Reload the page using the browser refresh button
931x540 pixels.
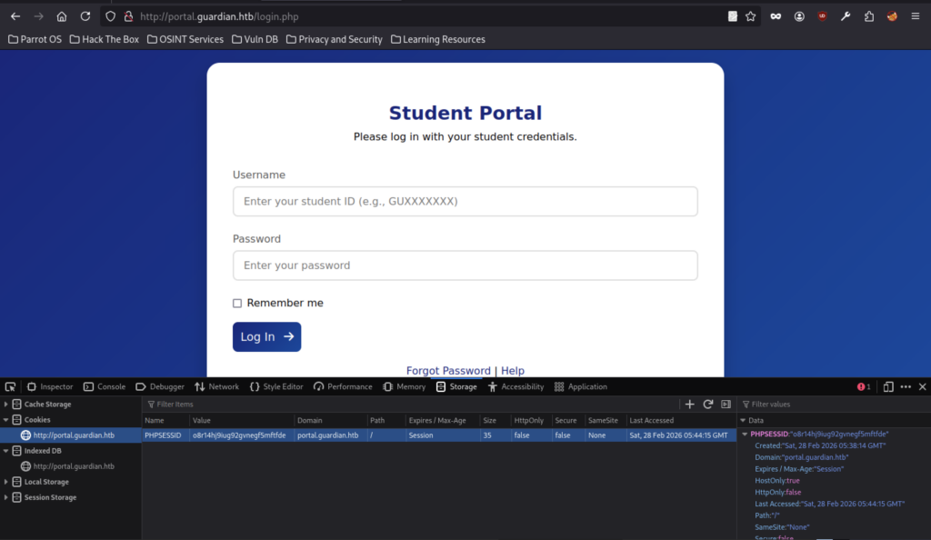(x=85, y=16)
